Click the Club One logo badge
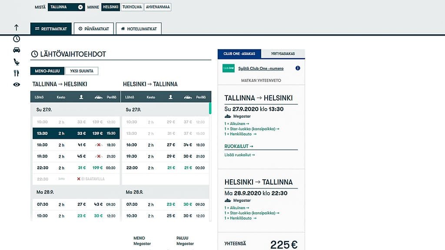 pos(228,68)
